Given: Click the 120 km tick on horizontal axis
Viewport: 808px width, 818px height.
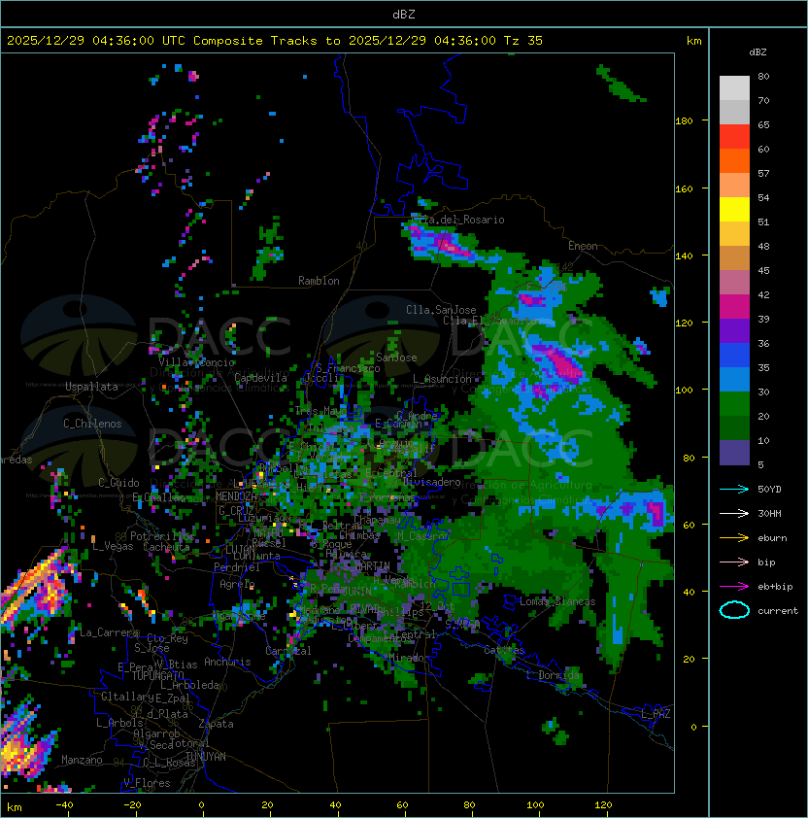Looking at the screenshot, I should [x=603, y=805].
